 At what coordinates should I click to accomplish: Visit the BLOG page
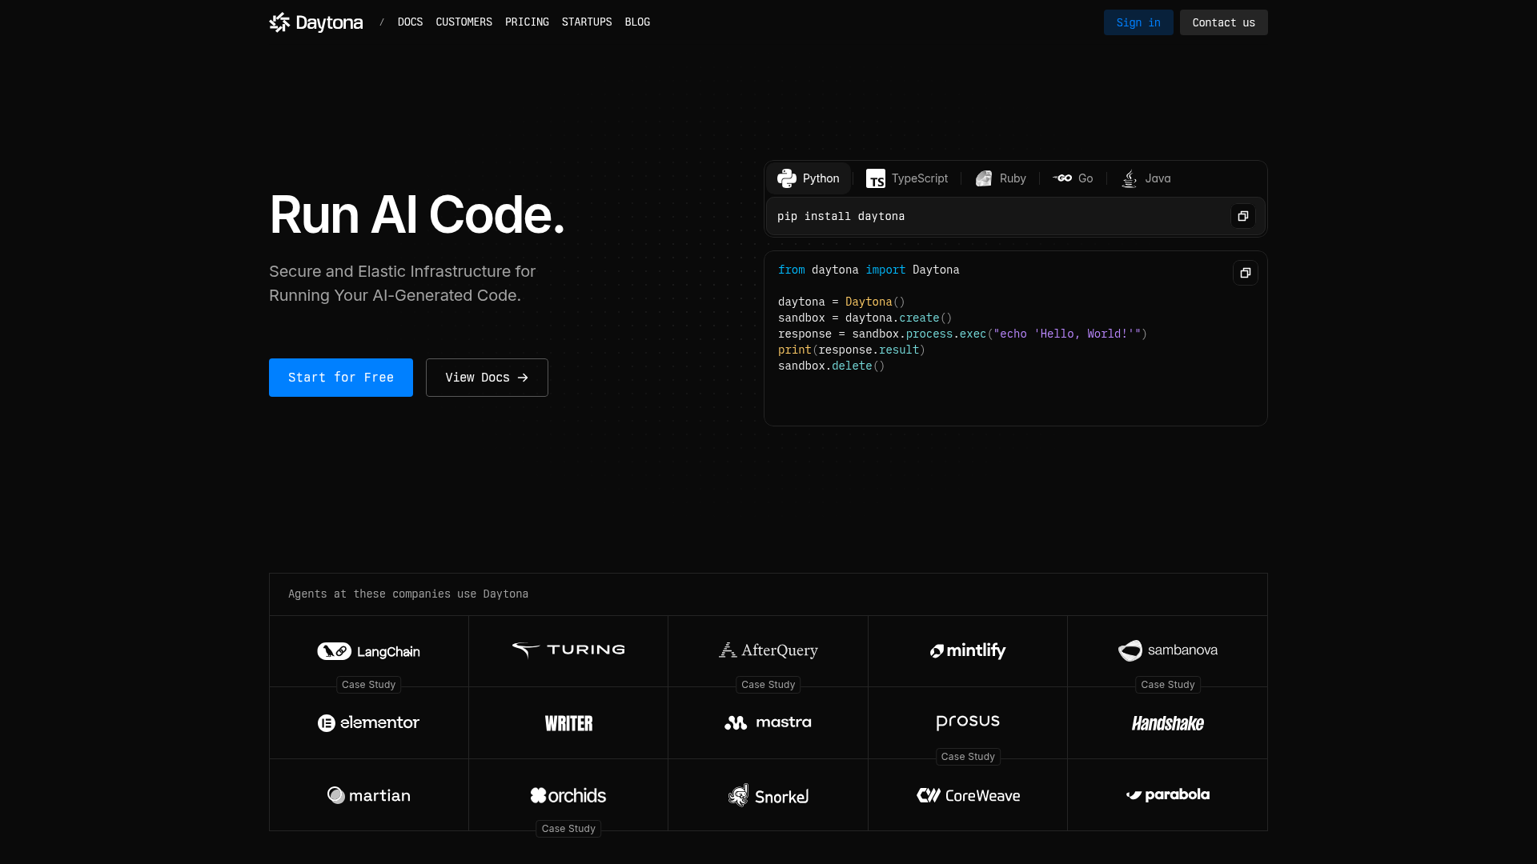(637, 22)
